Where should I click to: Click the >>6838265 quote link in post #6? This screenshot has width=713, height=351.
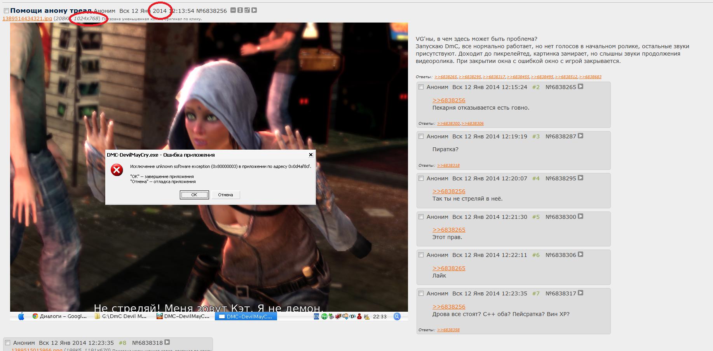449,268
